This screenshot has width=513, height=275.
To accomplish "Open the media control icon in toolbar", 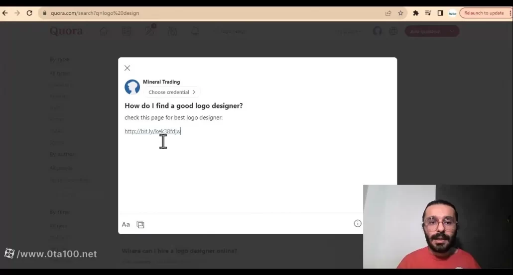I will point(428,13).
